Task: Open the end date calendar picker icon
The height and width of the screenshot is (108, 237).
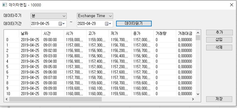Action: coord(108,24)
